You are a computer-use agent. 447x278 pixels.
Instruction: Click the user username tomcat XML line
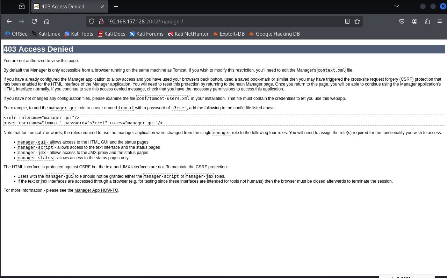[x=83, y=123]
